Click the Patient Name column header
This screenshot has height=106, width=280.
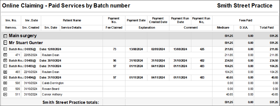[x=72, y=20]
